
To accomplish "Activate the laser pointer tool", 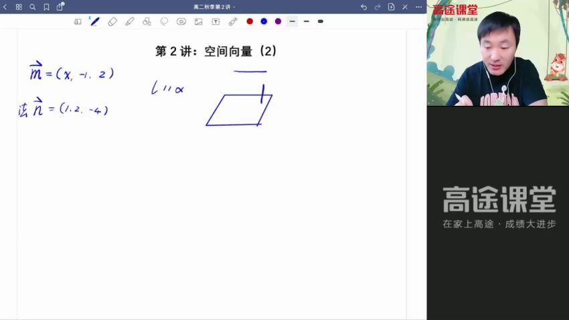I will tap(233, 21).
